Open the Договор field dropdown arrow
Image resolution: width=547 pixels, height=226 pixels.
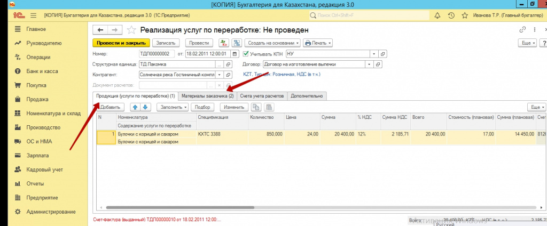click(370, 64)
